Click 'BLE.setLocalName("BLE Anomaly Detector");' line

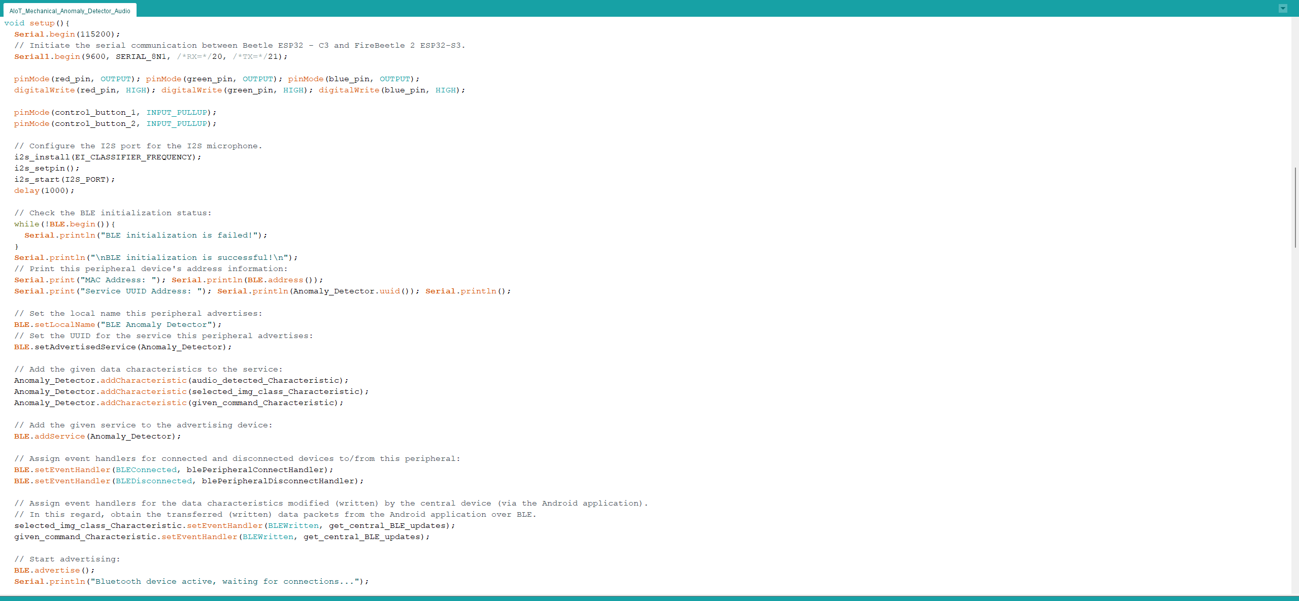(118, 324)
